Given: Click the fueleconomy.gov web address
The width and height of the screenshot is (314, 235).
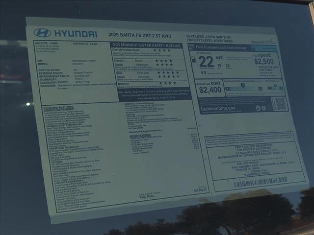Looking at the screenshot, I should [x=218, y=108].
